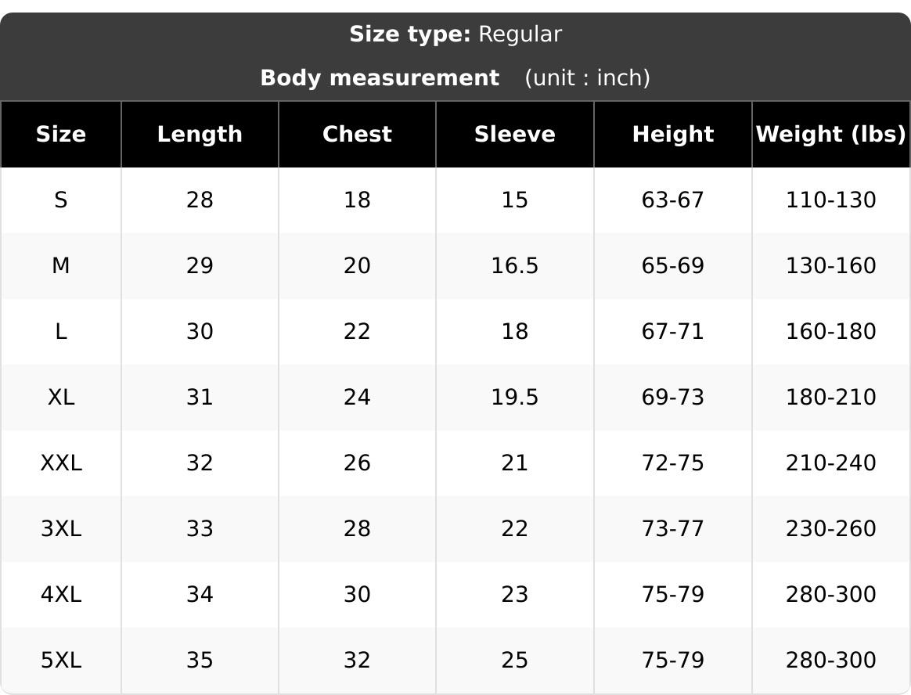Select the sleeve value 19.5 cell
This screenshot has width=911, height=695.
515,397
